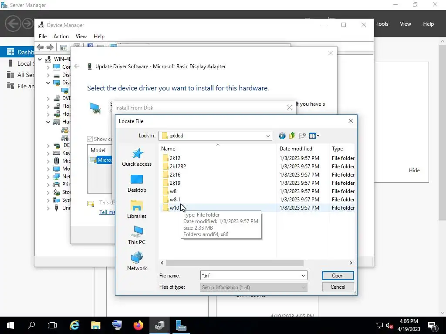Select This PC in places bar
This screenshot has height=334, width=446.
point(137,235)
